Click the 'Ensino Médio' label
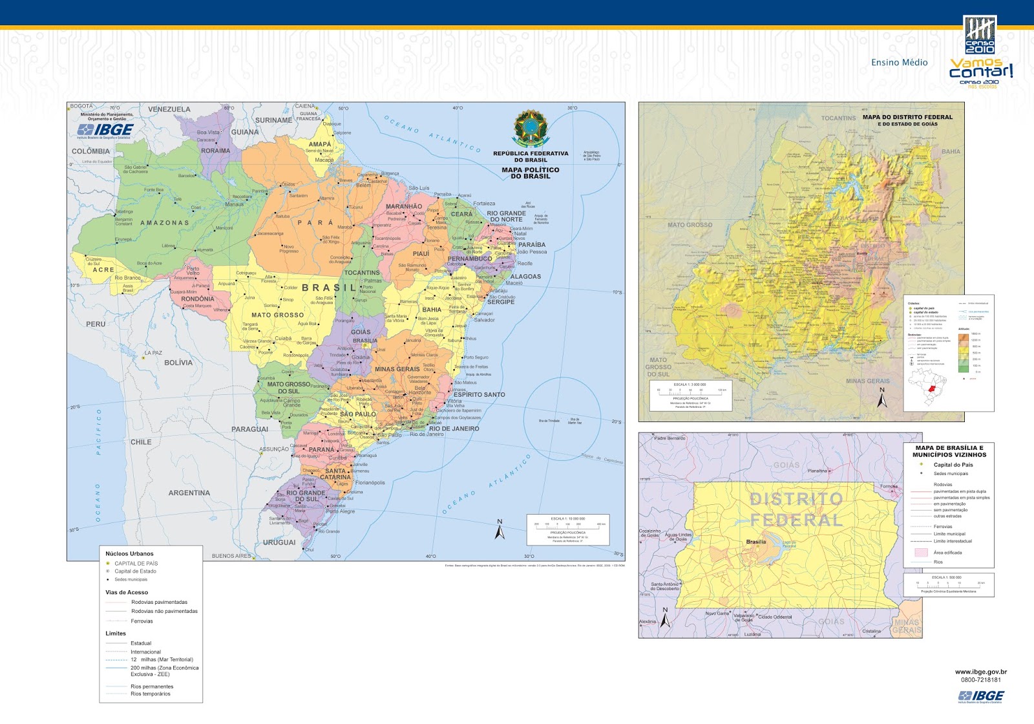Image resolution: width=1034 pixels, height=724 pixels. (x=899, y=63)
